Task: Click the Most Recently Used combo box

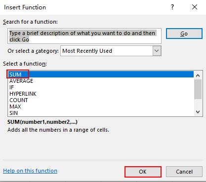Action: pyautogui.click(x=111, y=51)
